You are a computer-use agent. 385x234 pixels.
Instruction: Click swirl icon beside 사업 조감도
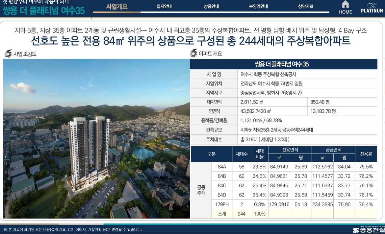click(8, 54)
